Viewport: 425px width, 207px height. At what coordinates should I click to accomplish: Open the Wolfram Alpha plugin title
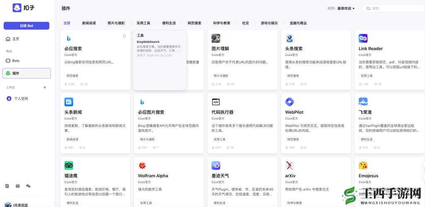pos(153,176)
